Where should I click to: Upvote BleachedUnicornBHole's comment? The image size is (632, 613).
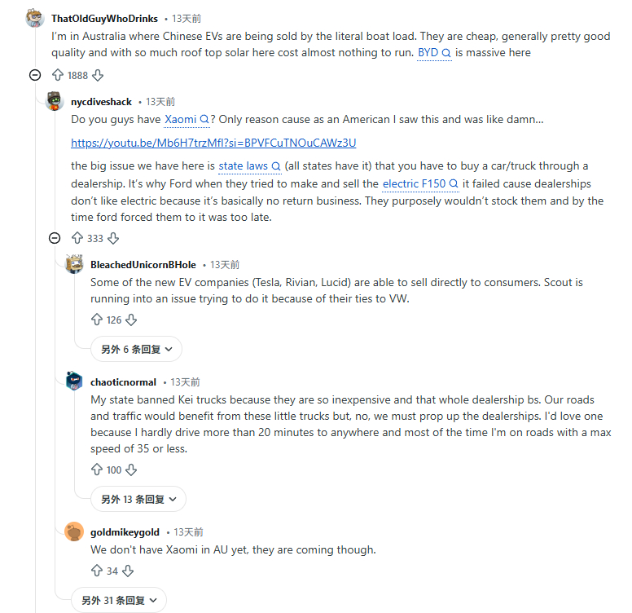click(x=97, y=320)
